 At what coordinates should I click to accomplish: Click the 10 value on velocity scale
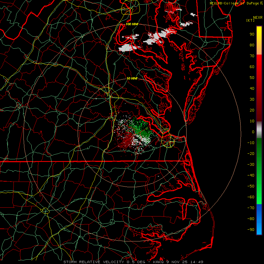point(252,121)
